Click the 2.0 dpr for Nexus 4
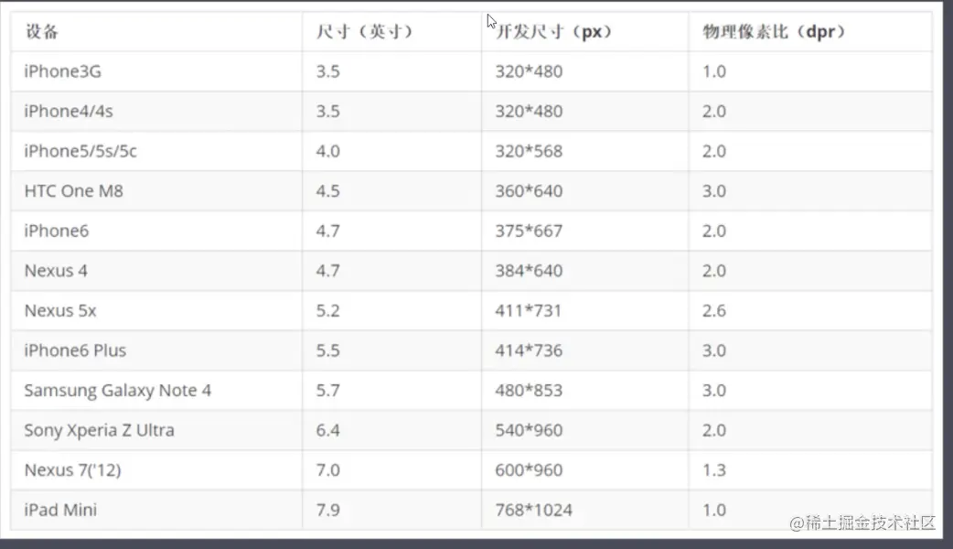This screenshot has width=953, height=549. [714, 271]
